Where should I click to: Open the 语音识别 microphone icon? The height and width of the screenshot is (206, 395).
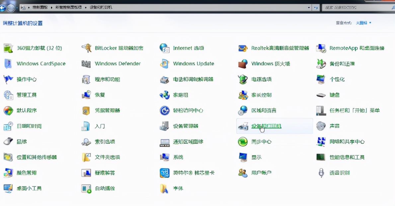click(321, 173)
